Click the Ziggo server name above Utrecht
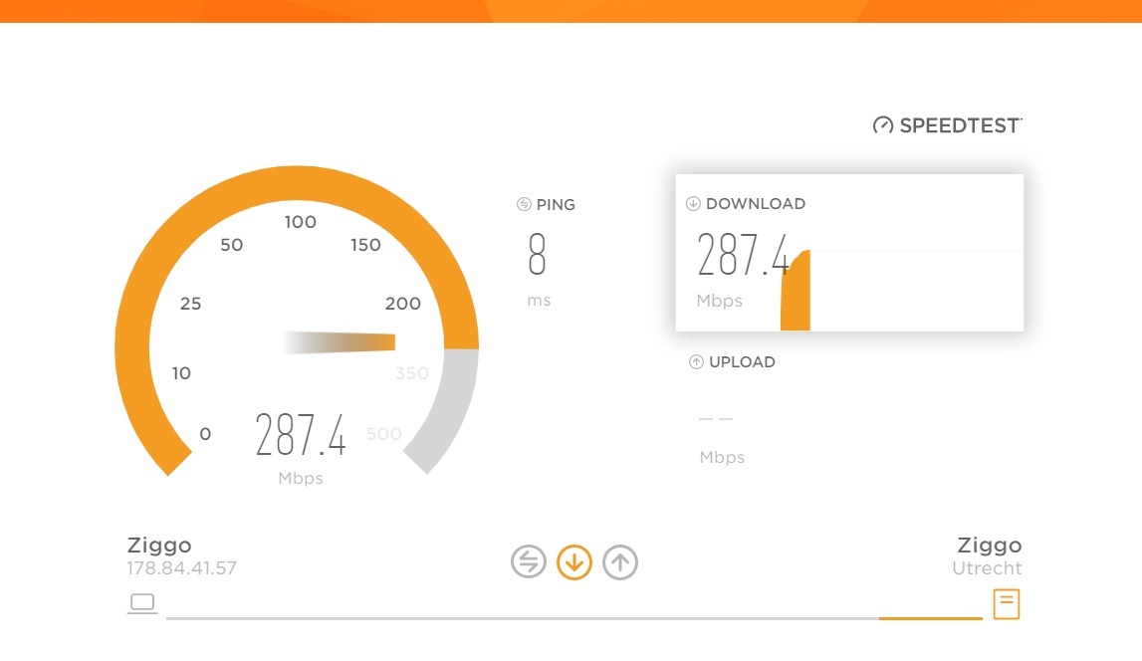 [989, 546]
